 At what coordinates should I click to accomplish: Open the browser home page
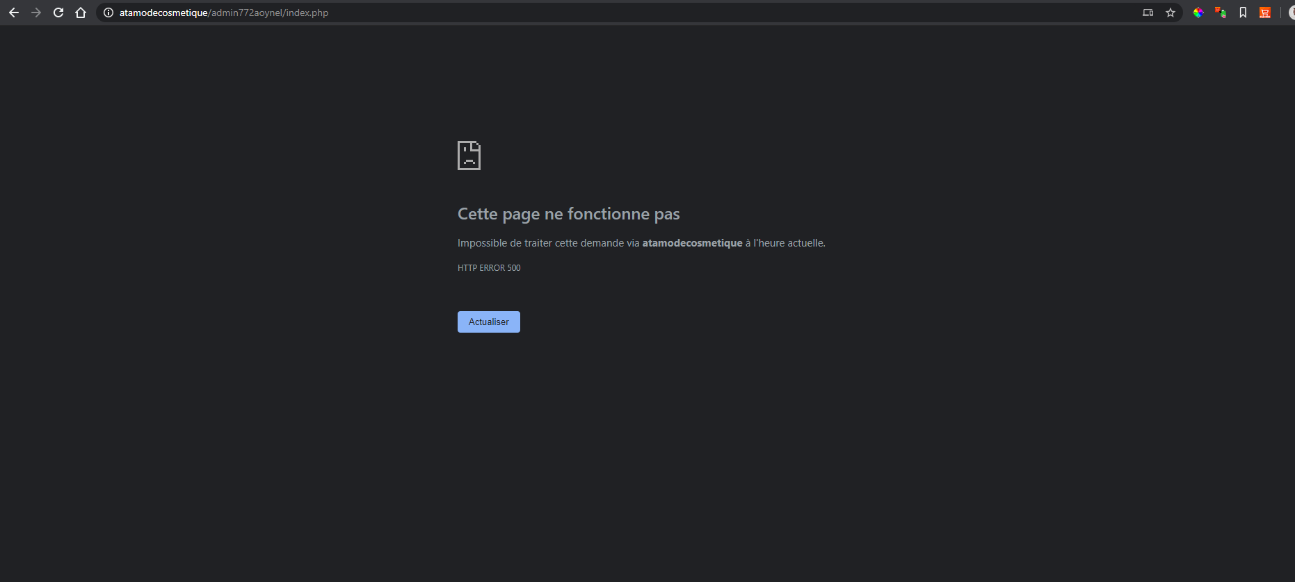[x=81, y=13]
